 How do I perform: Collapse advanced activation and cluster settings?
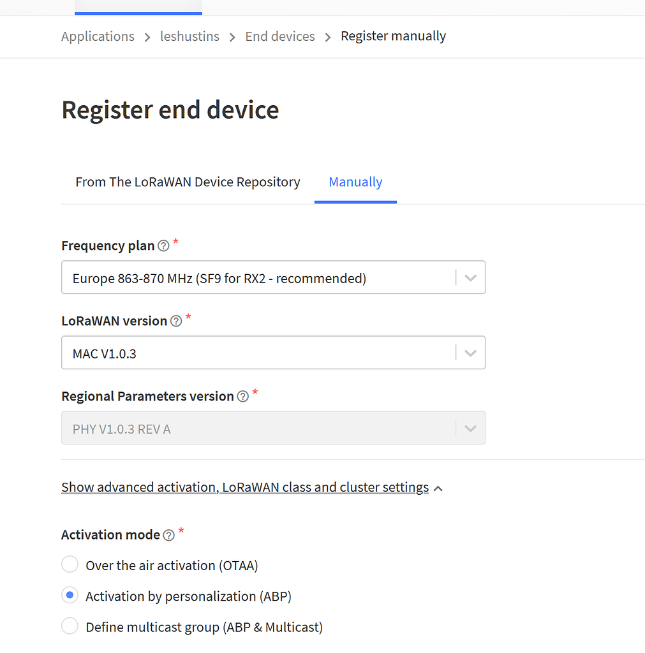pyautogui.click(x=244, y=487)
